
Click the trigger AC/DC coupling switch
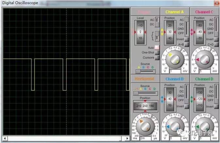157,22
